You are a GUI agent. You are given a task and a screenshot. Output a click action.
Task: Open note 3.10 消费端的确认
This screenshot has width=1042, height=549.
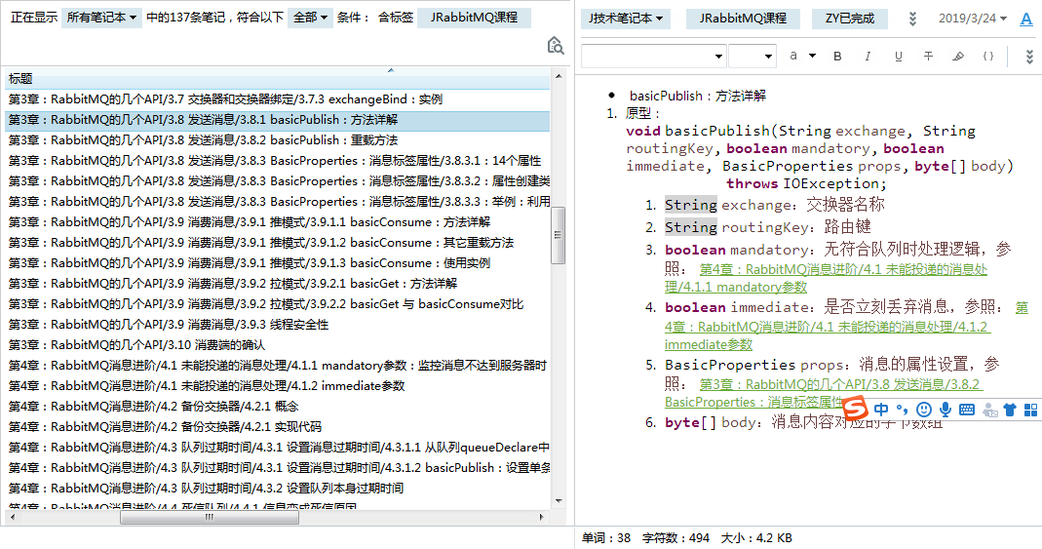(277, 345)
